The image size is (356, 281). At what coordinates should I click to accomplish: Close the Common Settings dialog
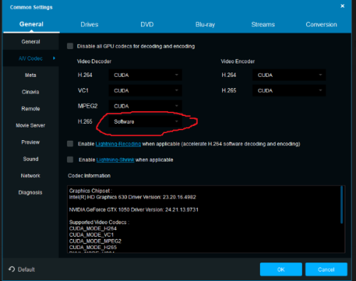coord(342,6)
